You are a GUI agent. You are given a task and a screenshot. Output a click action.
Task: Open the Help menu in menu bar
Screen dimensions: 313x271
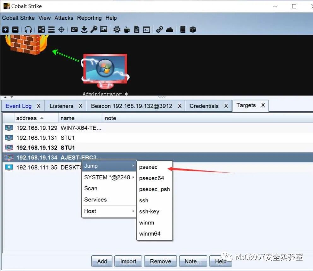pyautogui.click(x=111, y=18)
